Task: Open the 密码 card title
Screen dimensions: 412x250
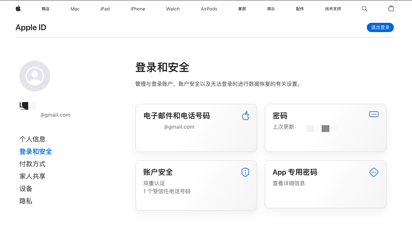Action: pyautogui.click(x=280, y=116)
